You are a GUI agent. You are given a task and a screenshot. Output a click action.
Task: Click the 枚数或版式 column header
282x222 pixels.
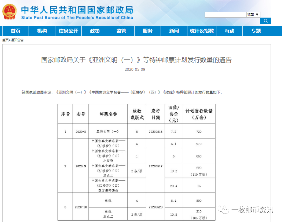(137, 114)
